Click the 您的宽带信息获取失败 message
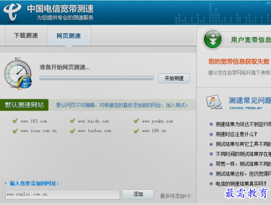The width and height of the screenshot is (271, 205). tap(239, 61)
